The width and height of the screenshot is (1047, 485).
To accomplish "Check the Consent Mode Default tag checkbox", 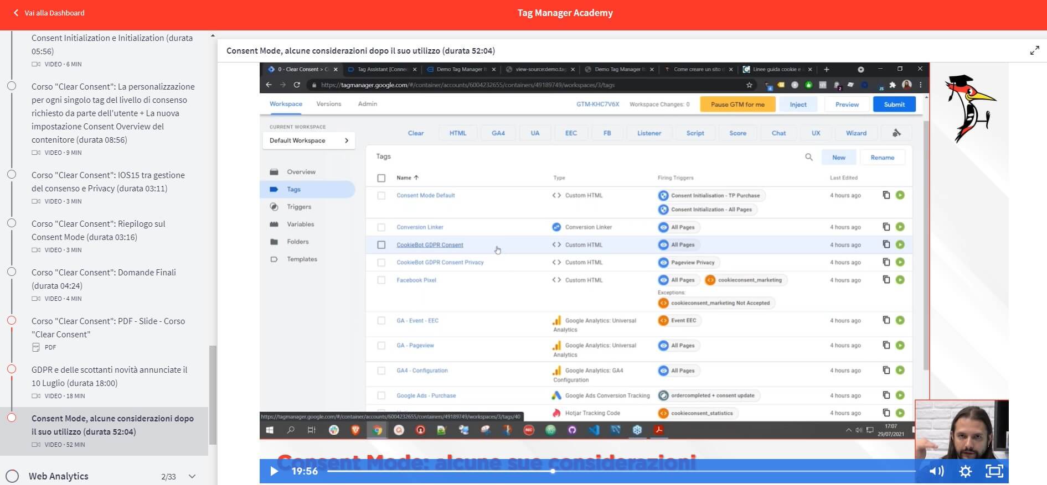I will tap(381, 196).
